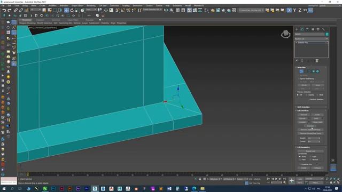Image resolution: width=342 pixels, height=192 pixels.
Task: Open the Create command panel tab
Action: pyautogui.click(x=297, y=29)
